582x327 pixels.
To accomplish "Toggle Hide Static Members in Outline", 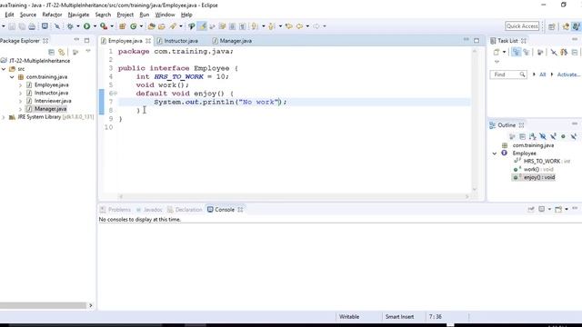I will [553, 136].
